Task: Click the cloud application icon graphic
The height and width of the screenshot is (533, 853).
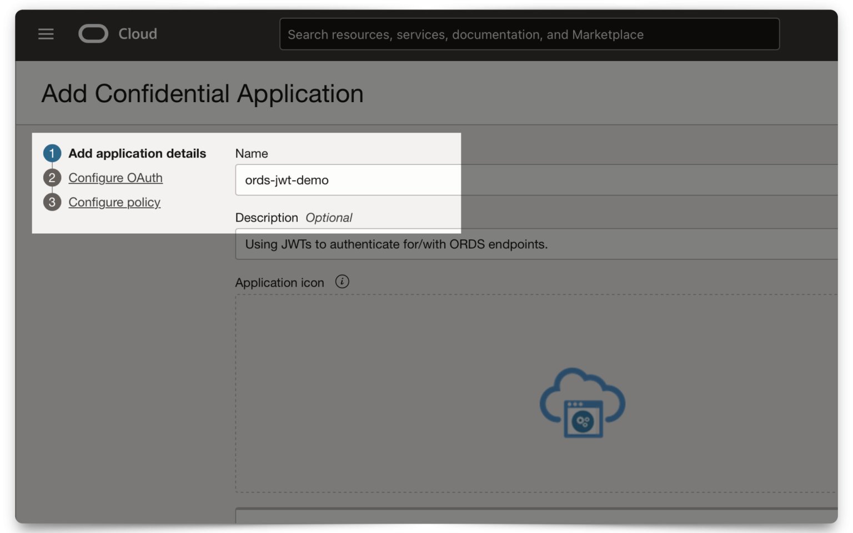Action: click(x=582, y=404)
